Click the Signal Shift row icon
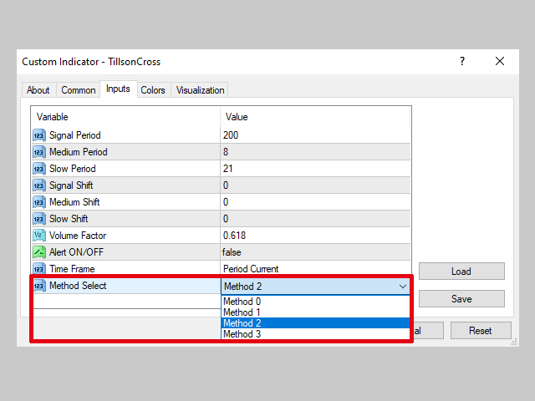Screen dimensions: 535x401 39,185
